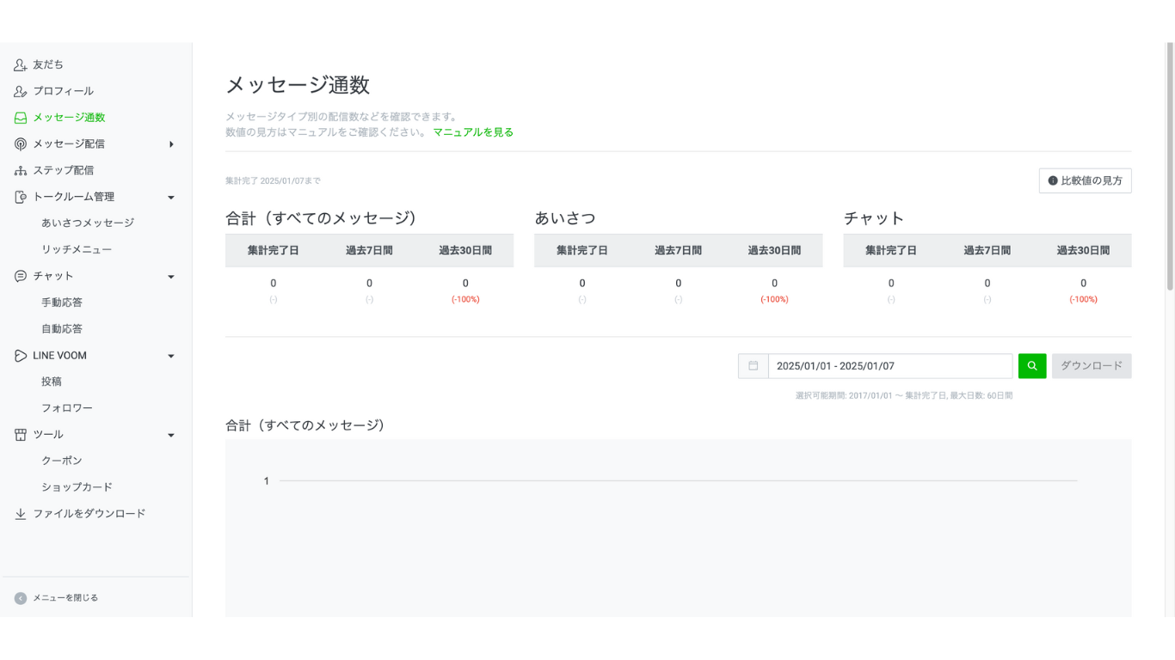Click the メッセージ通数 inbox icon
This screenshot has width=1175, height=660.
[x=21, y=118]
